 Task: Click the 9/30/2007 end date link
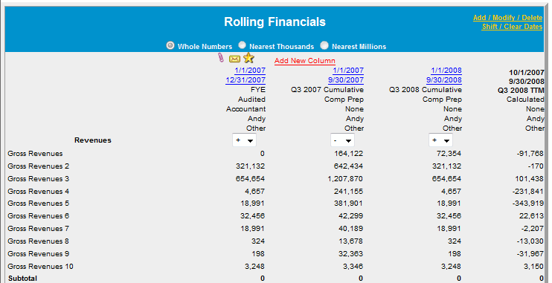tap(346, 80)
